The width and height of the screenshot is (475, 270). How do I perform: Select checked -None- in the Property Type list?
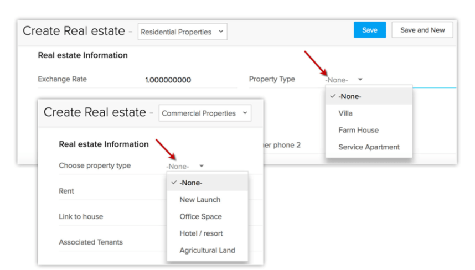(369, 96)
